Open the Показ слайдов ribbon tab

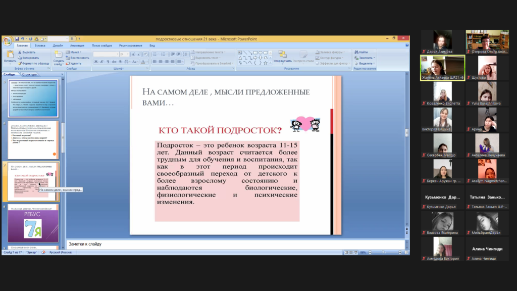(x=102, y=45)
